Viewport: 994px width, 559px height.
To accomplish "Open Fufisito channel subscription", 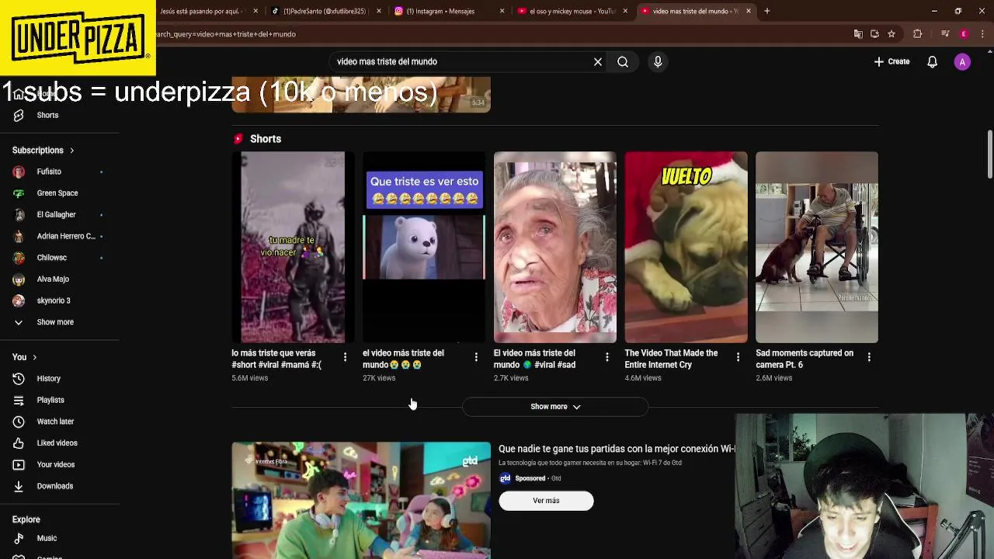I will [49, 172].
